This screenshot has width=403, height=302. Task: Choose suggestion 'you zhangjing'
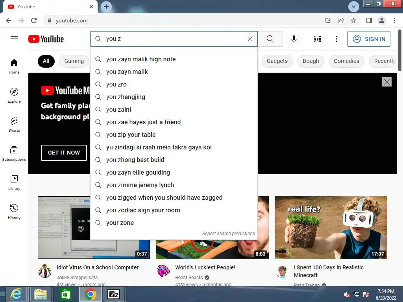(x=174, y=97)
